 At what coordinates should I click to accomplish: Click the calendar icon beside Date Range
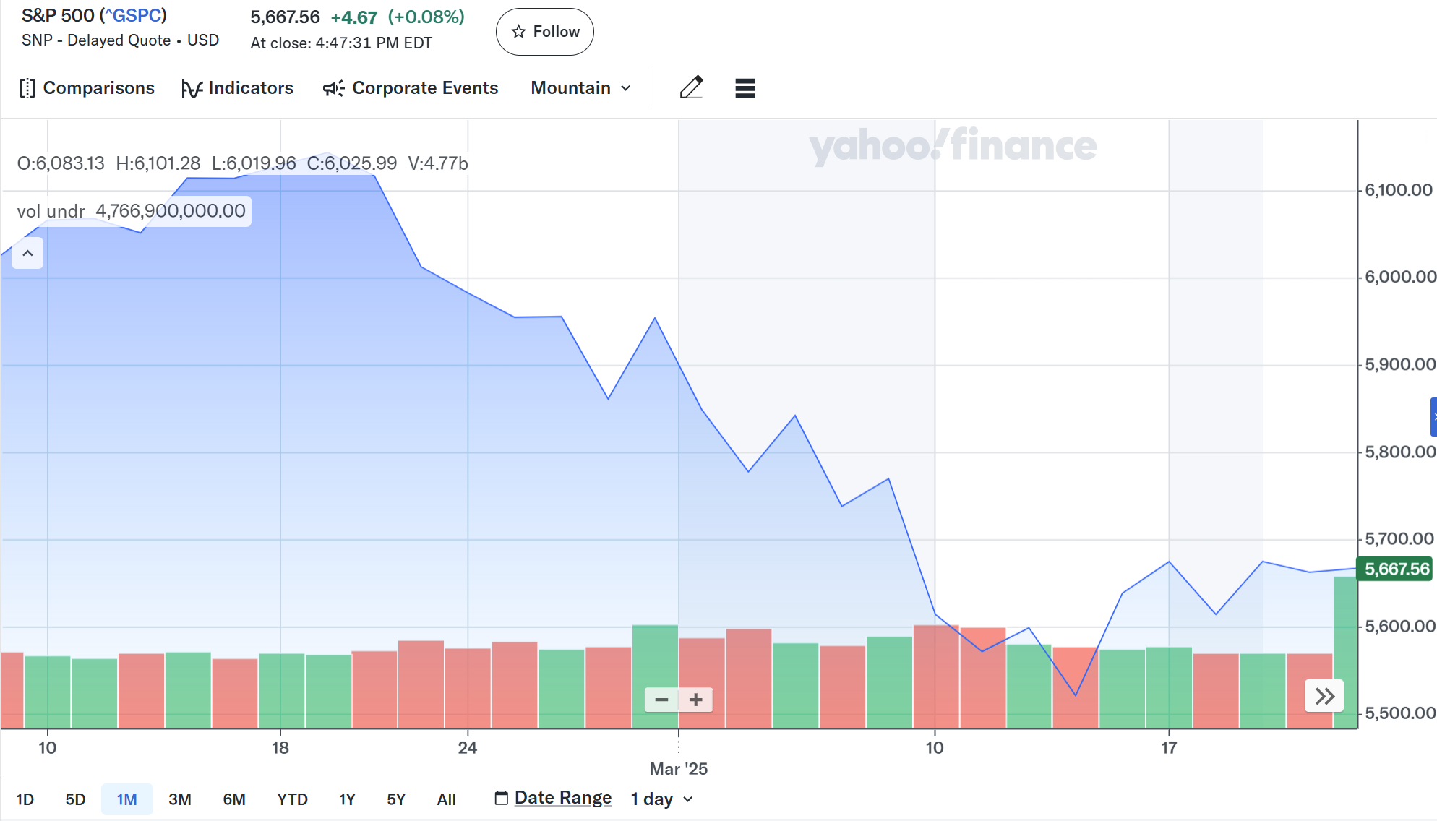[501, 798]
